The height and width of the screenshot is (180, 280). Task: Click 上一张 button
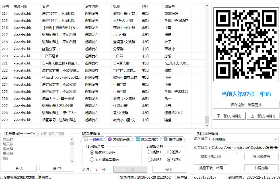click(x=263, y=116)
